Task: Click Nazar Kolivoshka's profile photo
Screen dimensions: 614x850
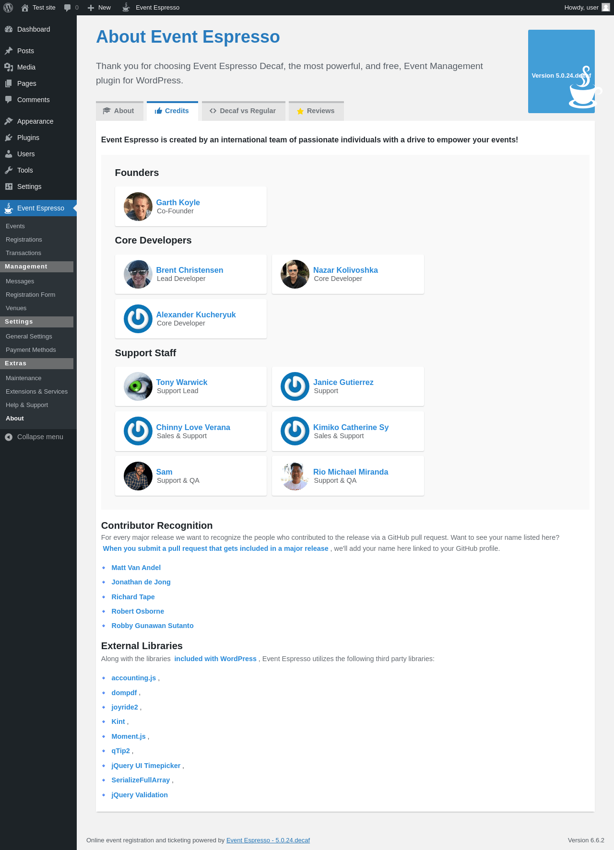Action: [x=295, y=274]
